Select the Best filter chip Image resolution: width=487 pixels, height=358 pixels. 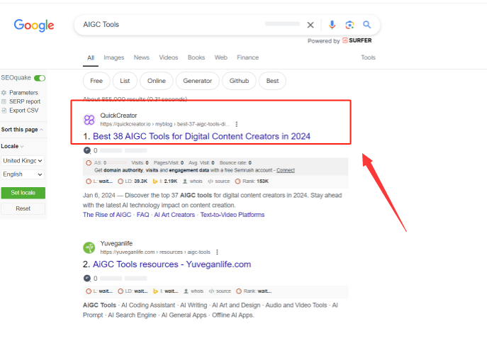pyautogui.click(x=272, y=81)
